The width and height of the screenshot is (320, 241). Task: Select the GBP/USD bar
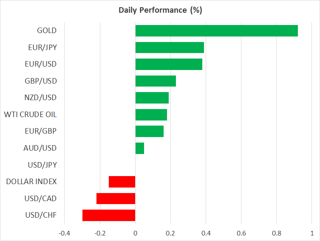coord(156,81)
